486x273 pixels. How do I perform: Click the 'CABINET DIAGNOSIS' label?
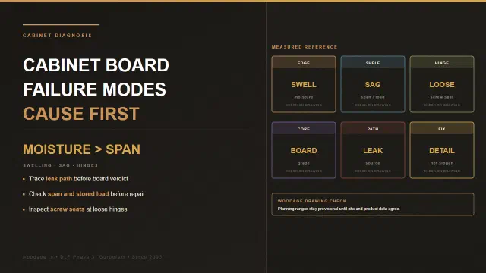pyautogui.click(x=58, y=36)
